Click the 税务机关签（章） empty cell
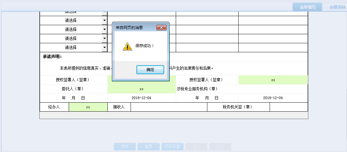The height and width of the screenshot is (152, 347). 289,107
